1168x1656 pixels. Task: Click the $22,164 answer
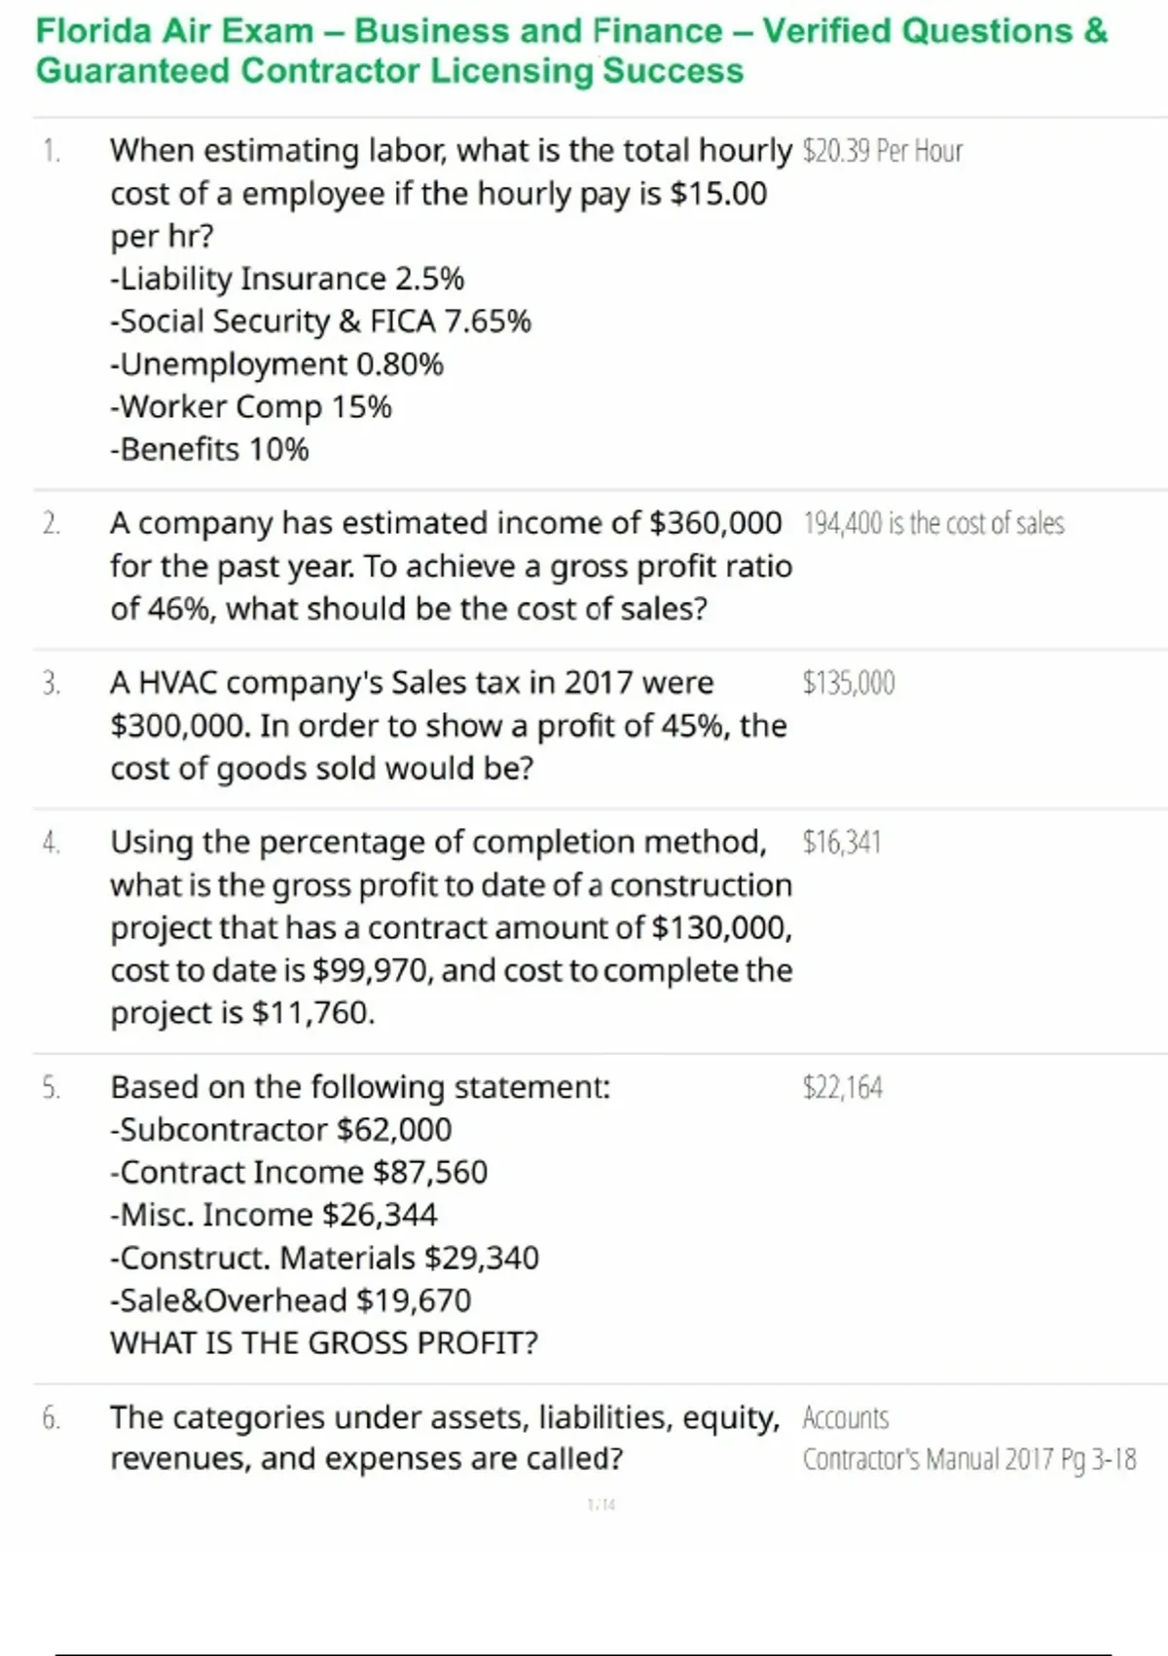coord(843,1087)
